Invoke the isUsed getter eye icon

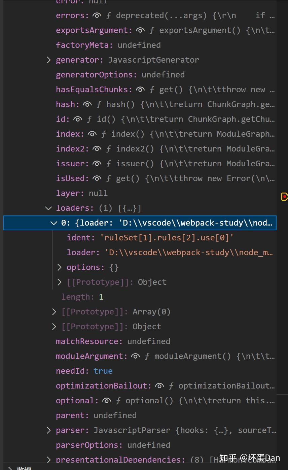tap(97, 178)
